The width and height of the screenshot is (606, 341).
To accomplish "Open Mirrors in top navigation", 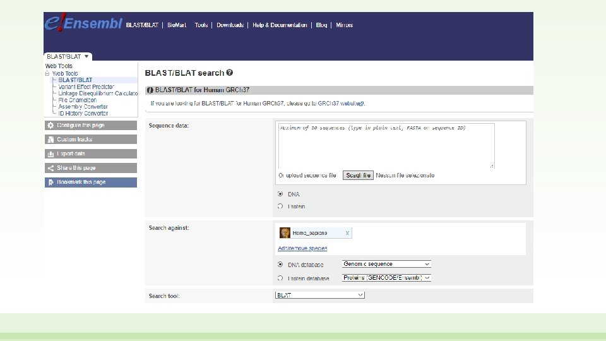I will coord(345,25).
